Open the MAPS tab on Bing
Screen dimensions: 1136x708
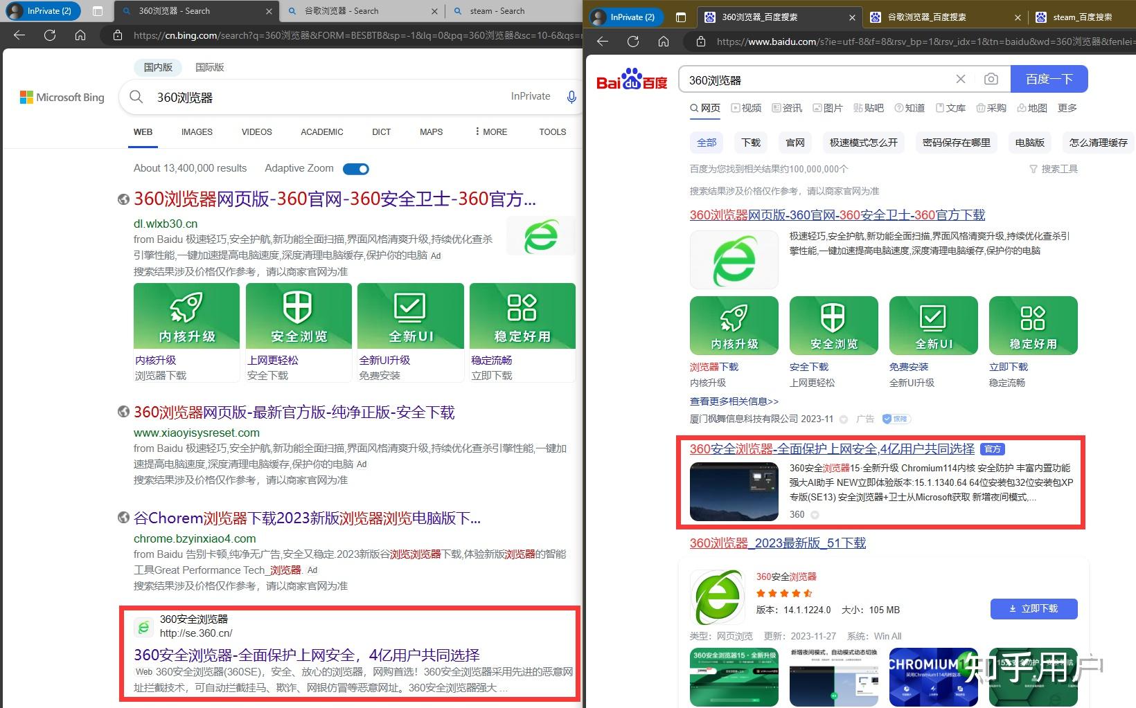[x=431, y=131]
